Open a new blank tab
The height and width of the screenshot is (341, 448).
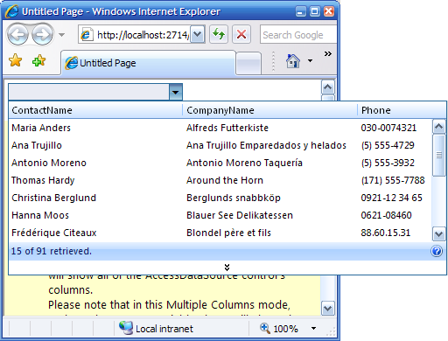point(248,63)
